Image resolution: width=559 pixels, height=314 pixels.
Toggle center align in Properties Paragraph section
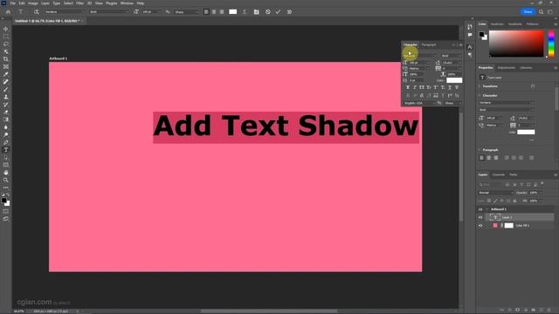[489, 158]
